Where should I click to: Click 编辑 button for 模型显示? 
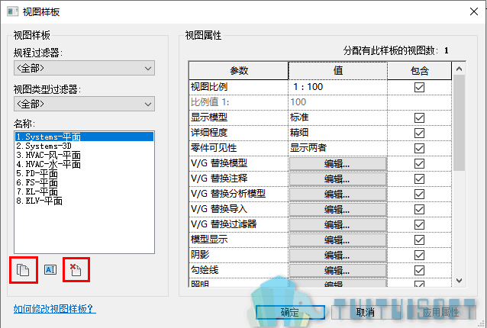tap(338, 240)
